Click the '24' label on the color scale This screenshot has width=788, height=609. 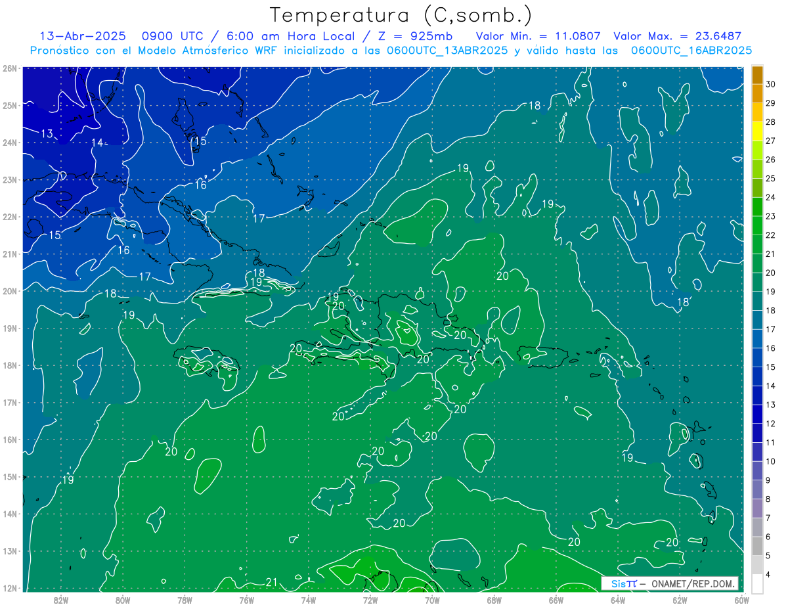pos(771,197)
